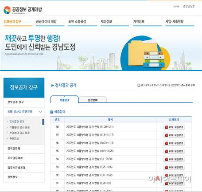Open PDF 파일보기 for row 98
202x192 pixels.
coord(174,127)
